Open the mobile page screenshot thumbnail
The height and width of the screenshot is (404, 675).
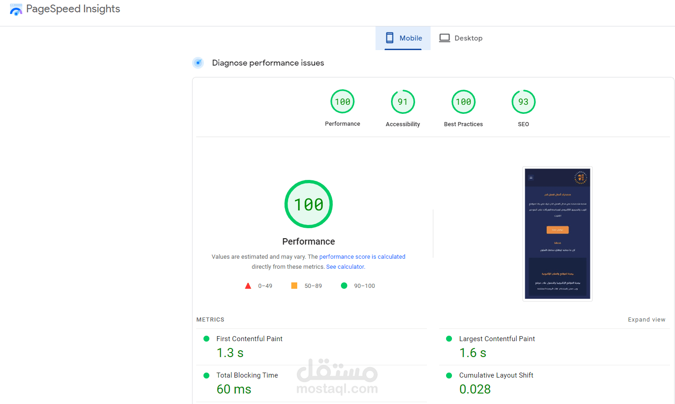click(558, 234)
